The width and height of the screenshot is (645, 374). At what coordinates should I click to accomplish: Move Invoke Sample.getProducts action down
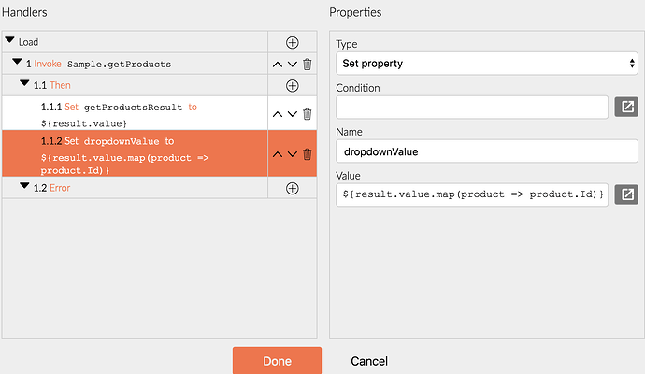coord(292,65)
